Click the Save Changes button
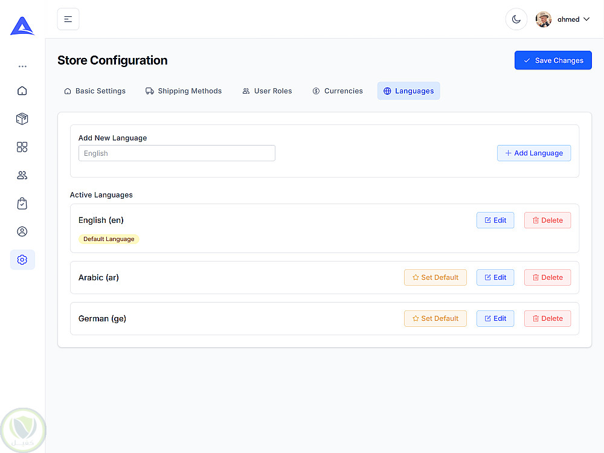This screenshot has height=453, width=604. (x=553, y=60)
